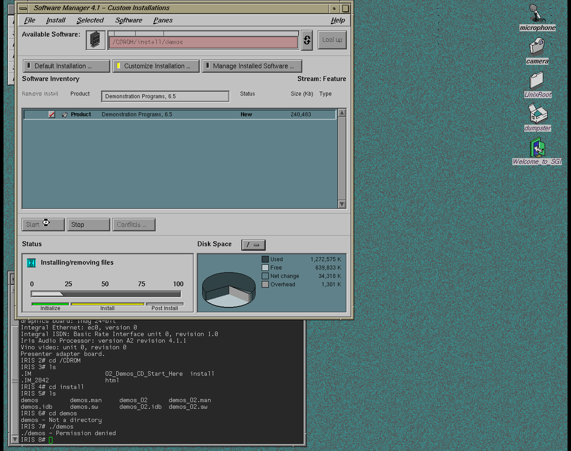Toggle install checkmark for Demonstration Programs
This screenshot has height=451, width=571.
[x=51, y=115]
